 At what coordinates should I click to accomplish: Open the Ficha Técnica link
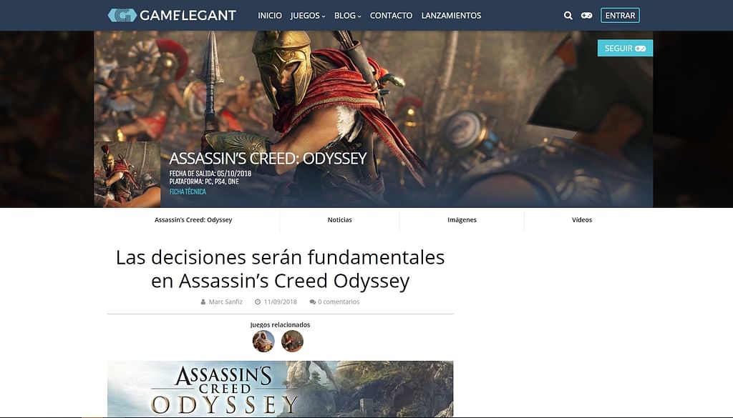pos(188,191)
